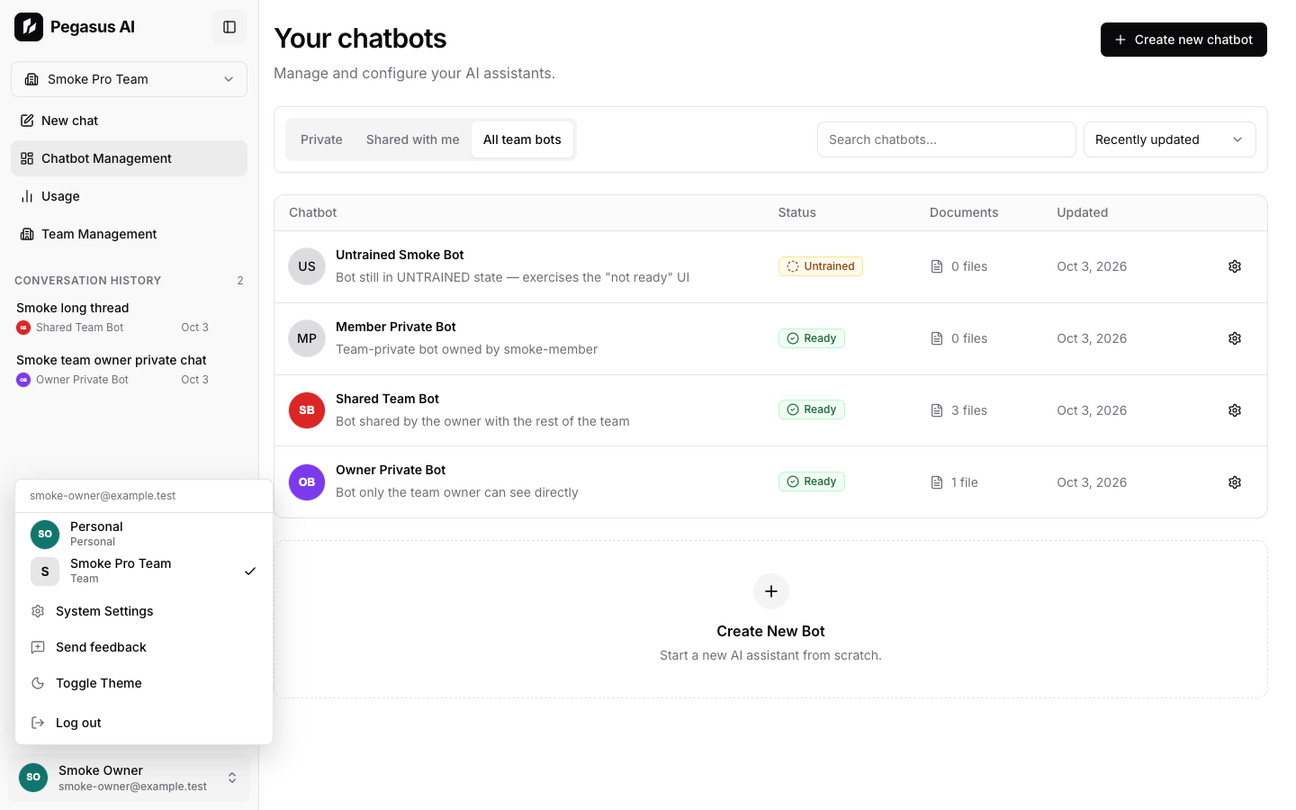Open settings gear for Shared Team Bot
The width and height of the screenshot is (1296, 810).
(1235, 410)
